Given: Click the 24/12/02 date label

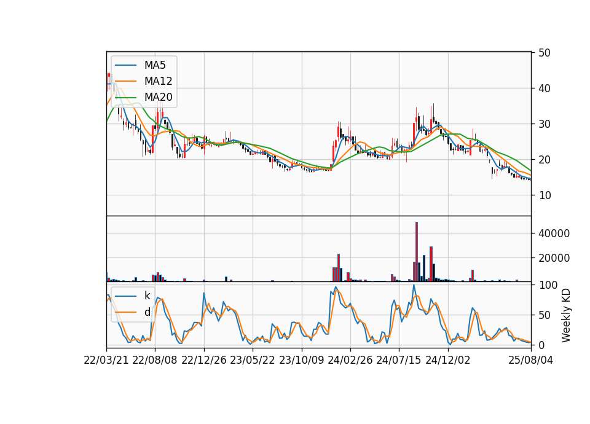Looking at the screenshot, I should [448, 360].
